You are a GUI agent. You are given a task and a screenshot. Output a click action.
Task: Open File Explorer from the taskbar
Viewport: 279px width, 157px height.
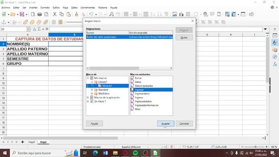(x=115, y=153)
